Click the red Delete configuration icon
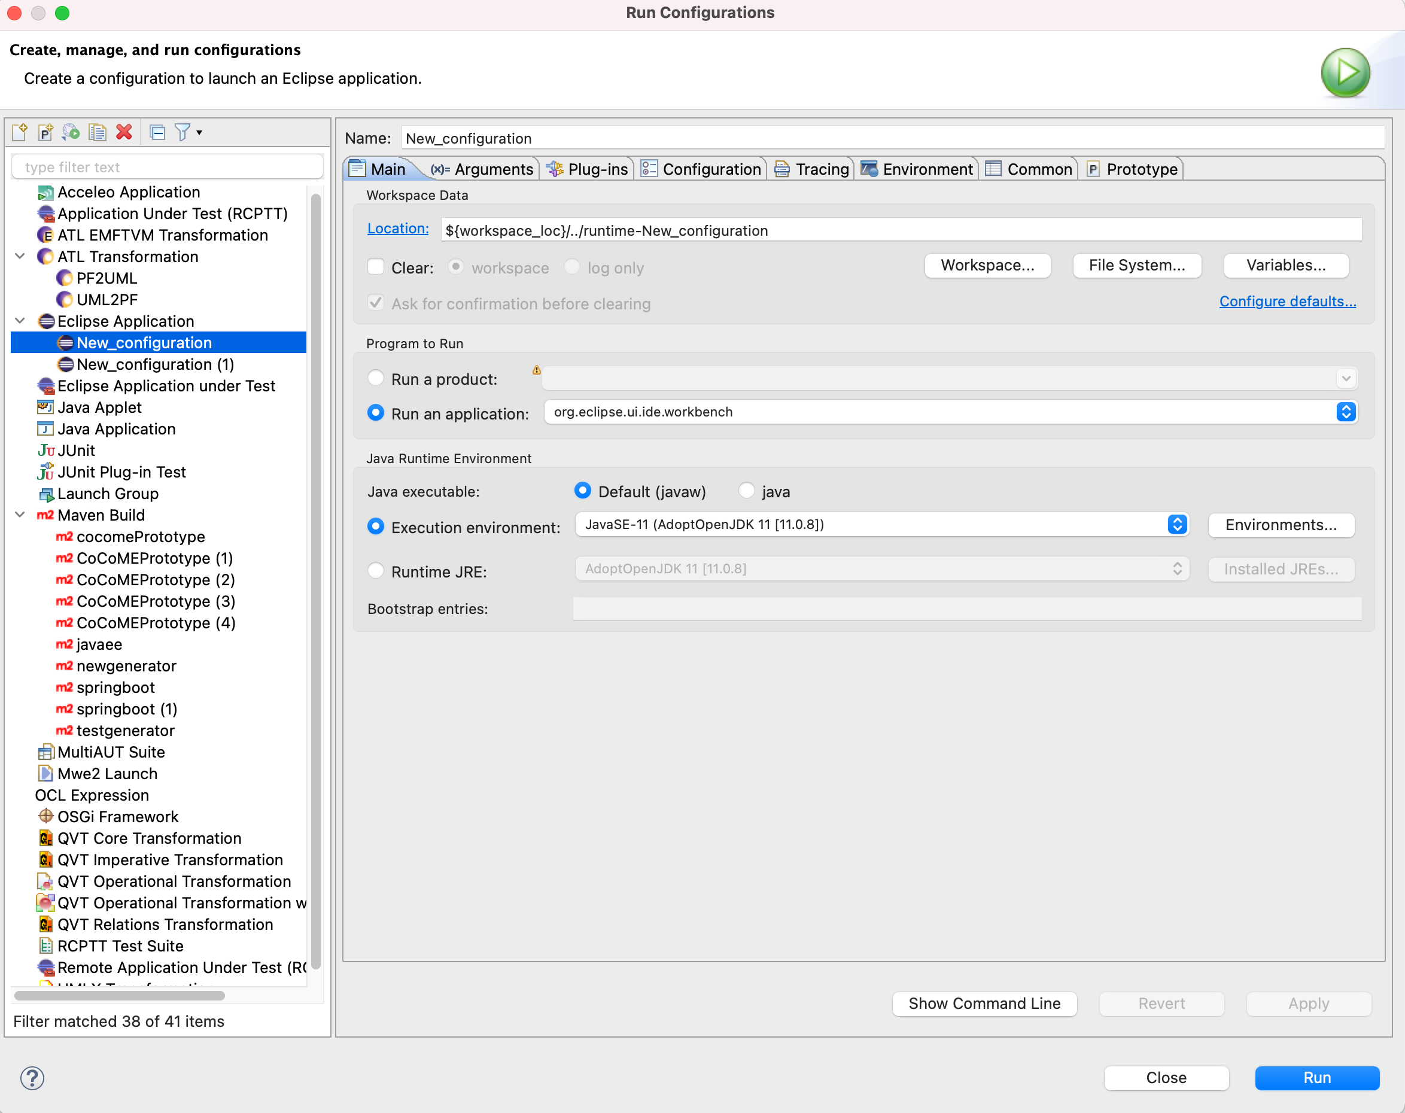Image resolution: width=1405 pixels, height=1113 pixels. pos(124,132)
